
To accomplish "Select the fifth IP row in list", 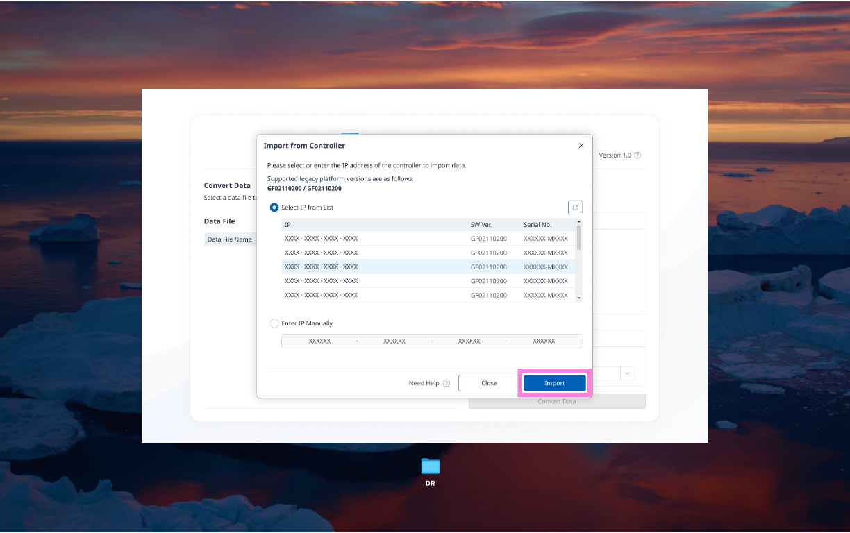I will (375, 296).
